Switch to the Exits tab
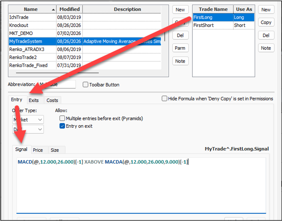The width and height of the screenshot is (282, 221). point(34,100)
